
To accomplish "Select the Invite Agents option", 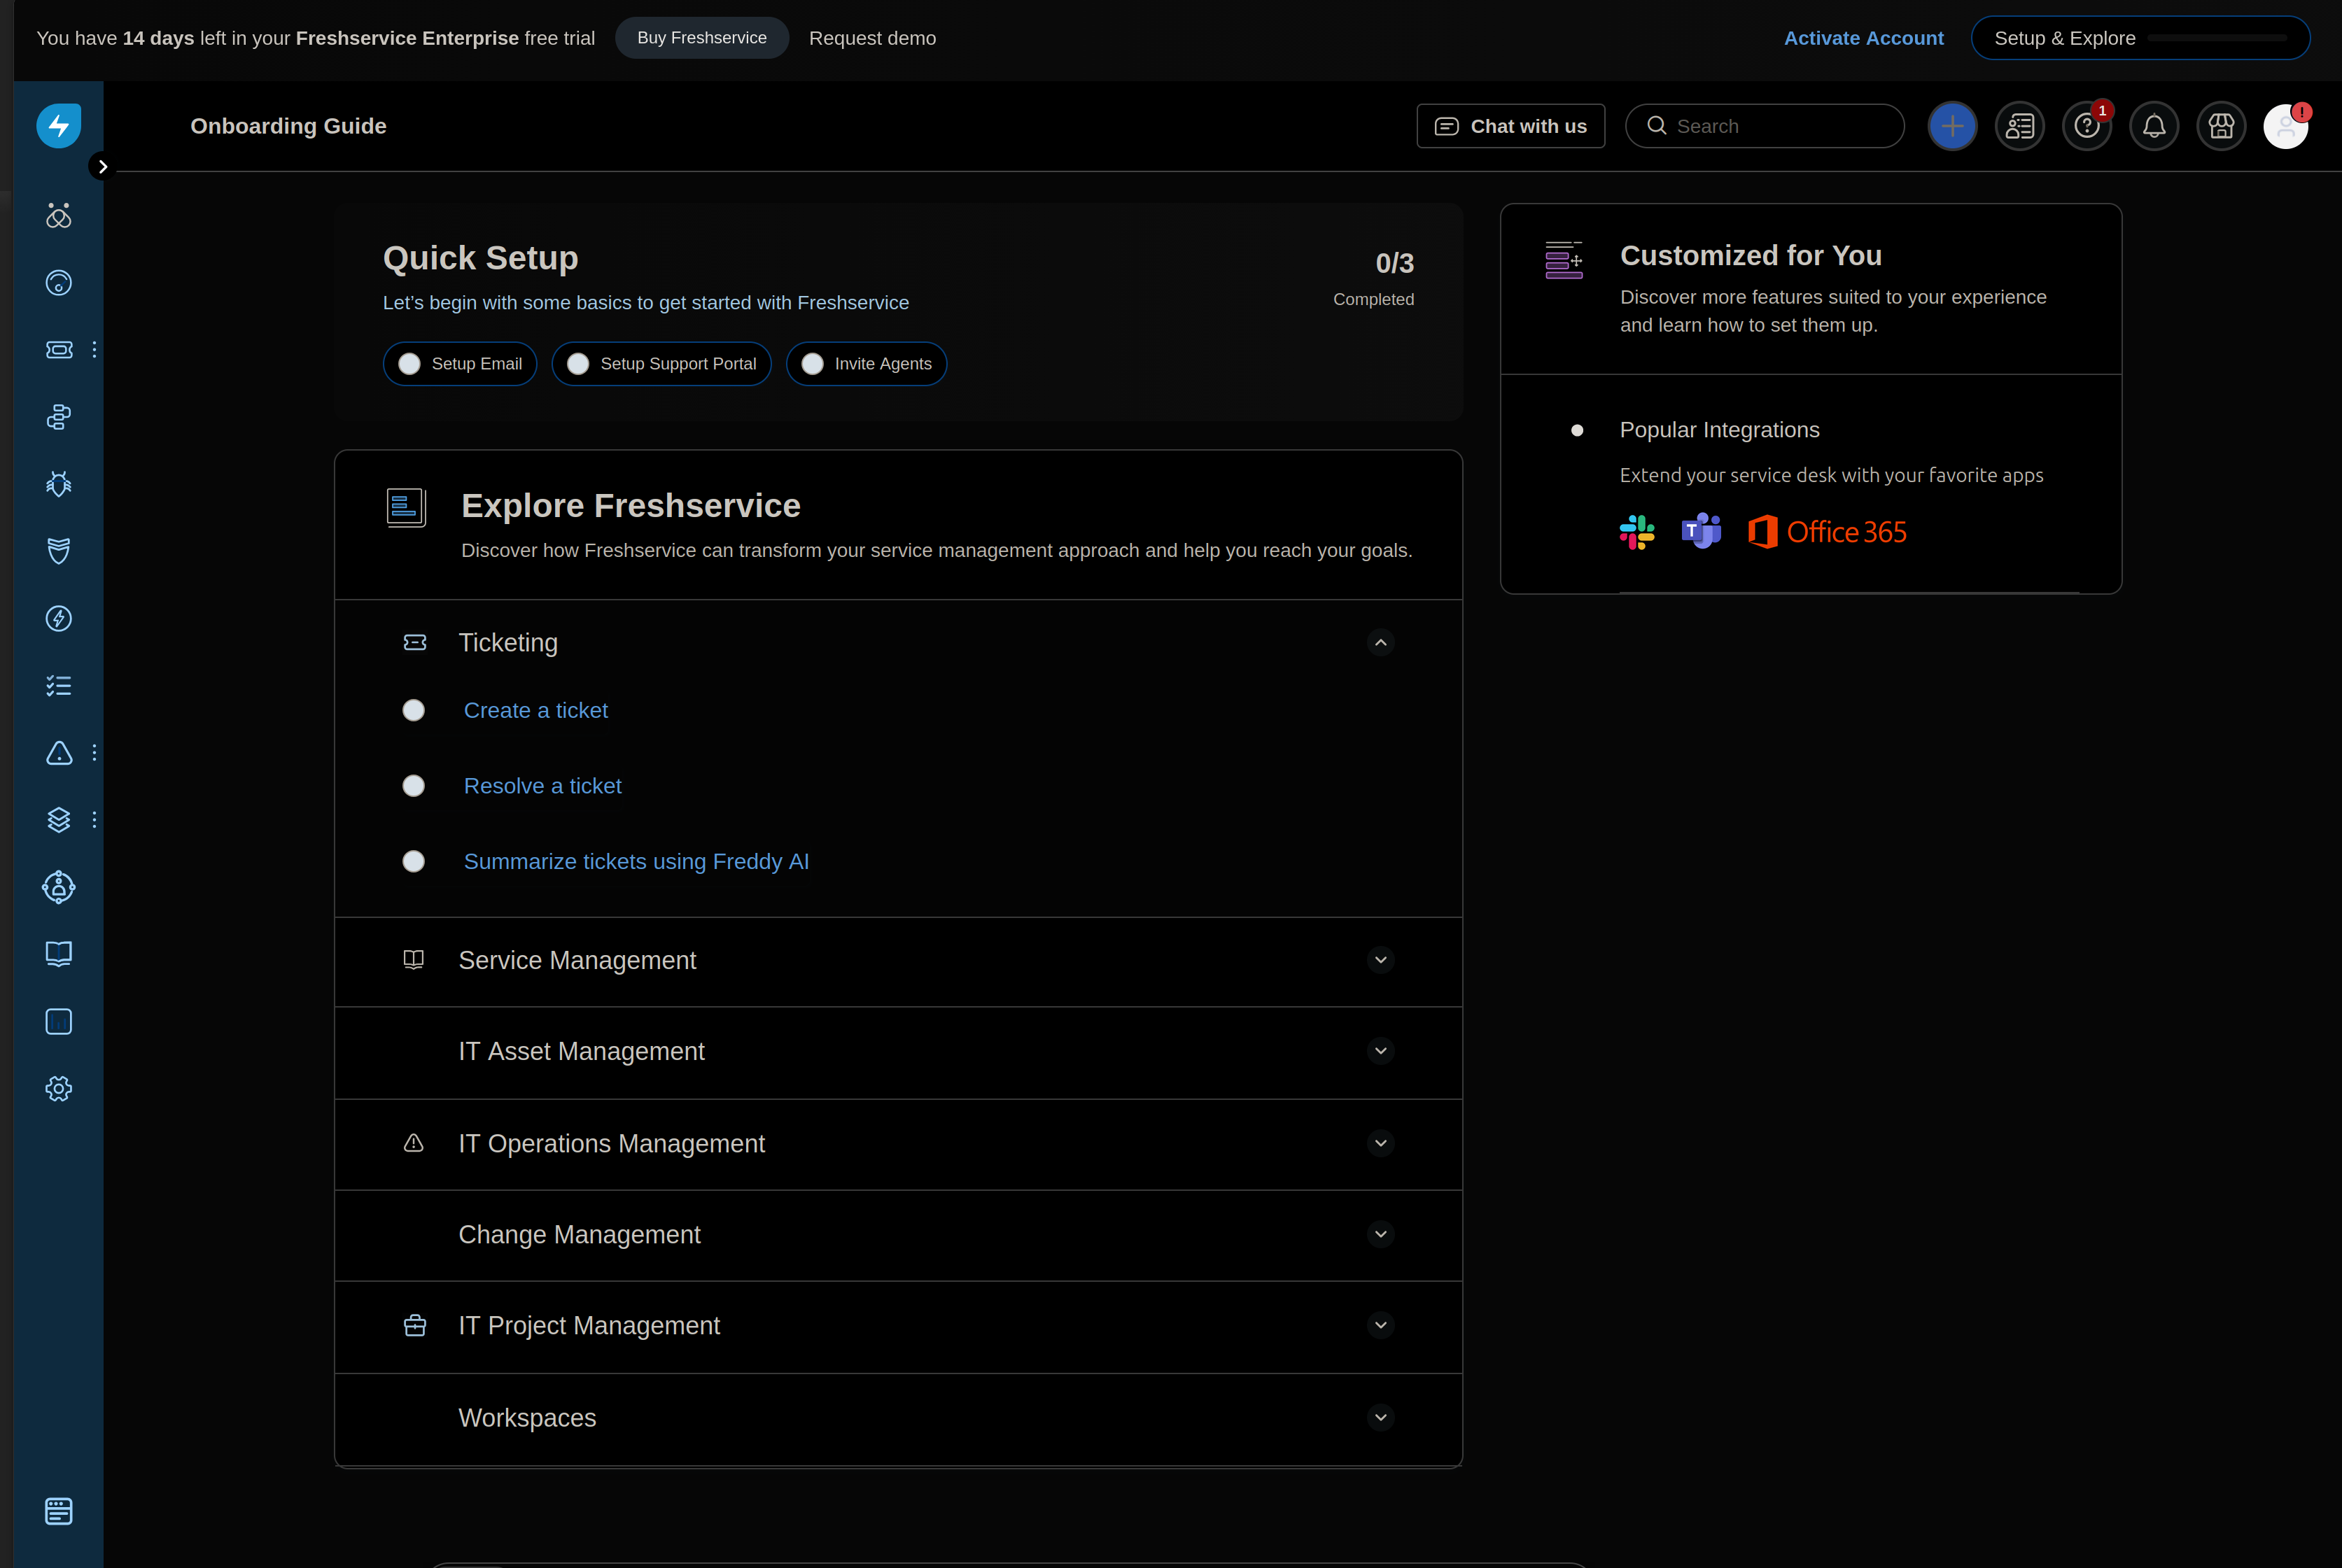I will [x=867, y=364].
